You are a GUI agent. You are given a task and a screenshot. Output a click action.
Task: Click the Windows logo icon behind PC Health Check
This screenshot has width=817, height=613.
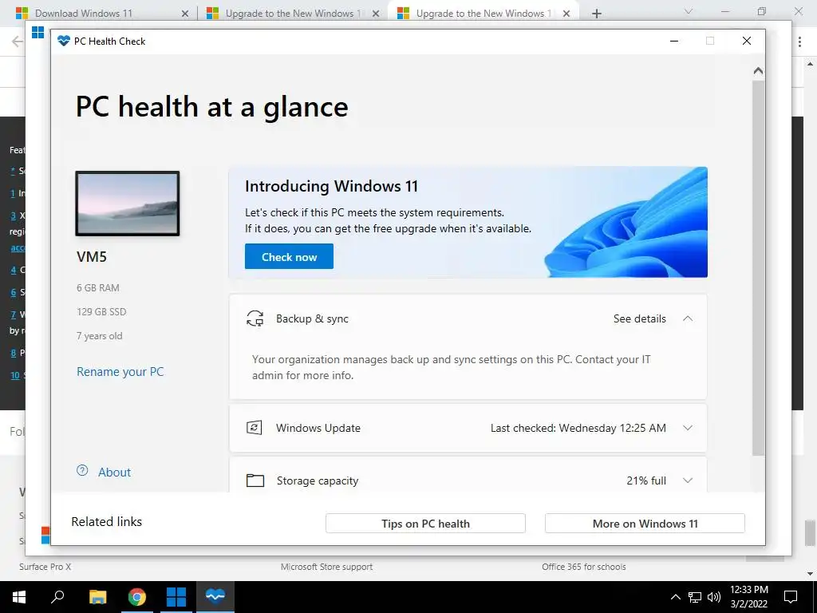[38, 32]
